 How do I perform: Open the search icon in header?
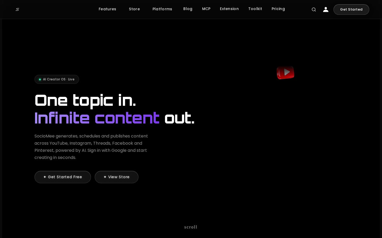(314, 10)
